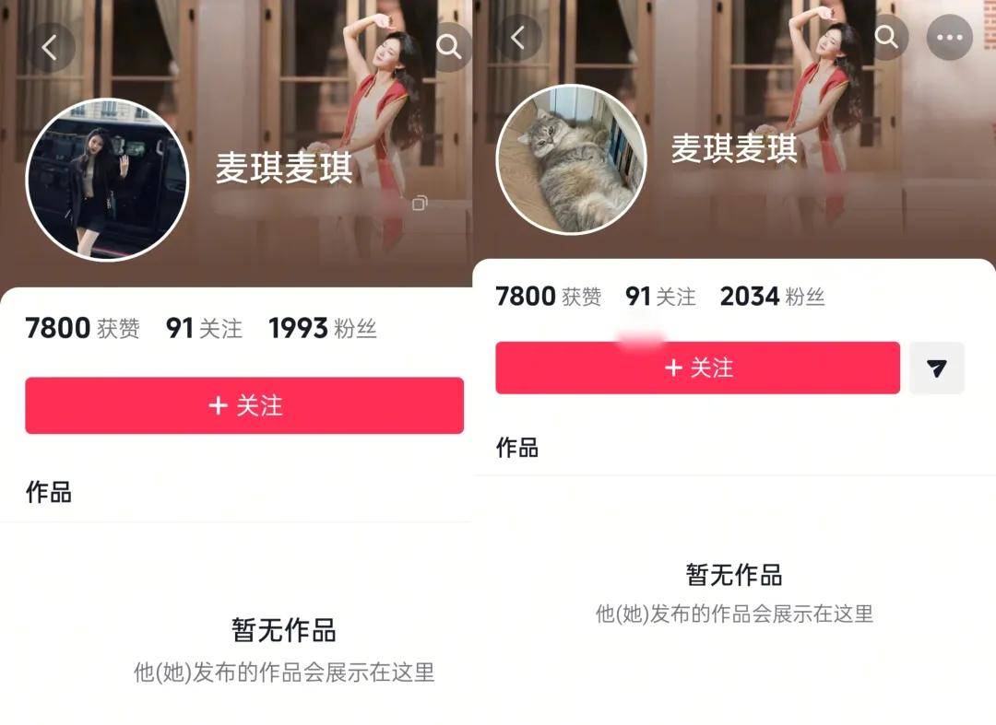Copy ID icon under left username

click(x=420, y=203)
